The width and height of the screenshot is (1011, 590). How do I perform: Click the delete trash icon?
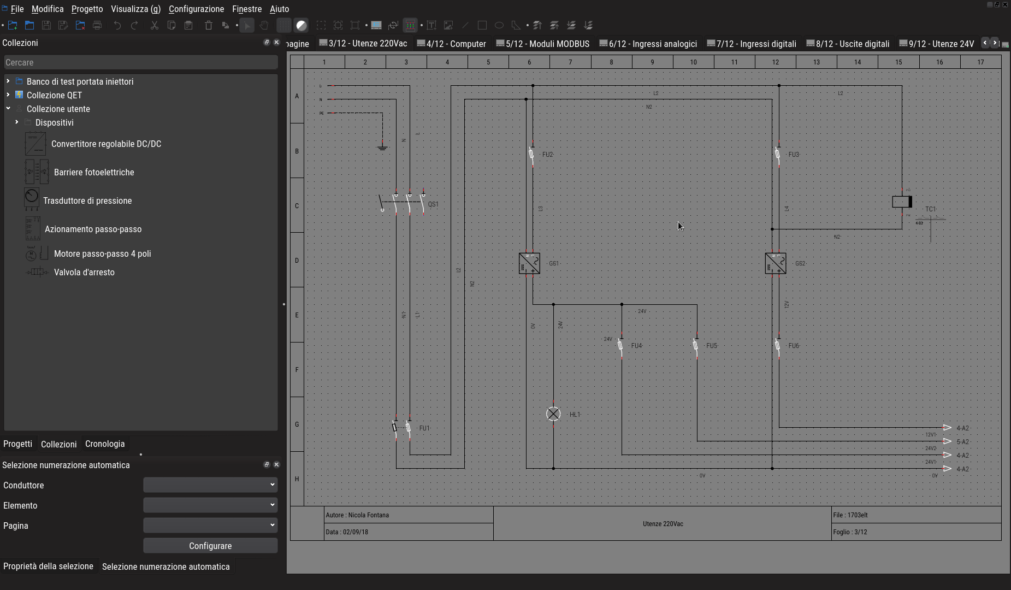[x=208, y=25]
